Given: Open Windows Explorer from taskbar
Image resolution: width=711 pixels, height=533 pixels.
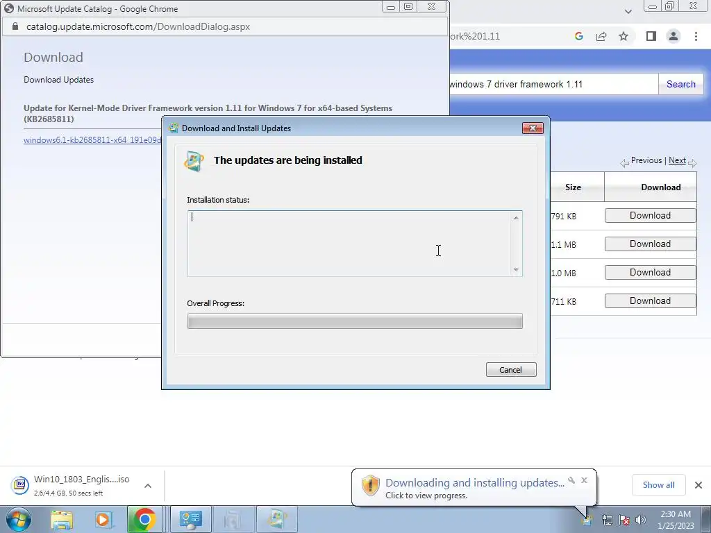Looking at the screenshot, I should coord(62,519).
